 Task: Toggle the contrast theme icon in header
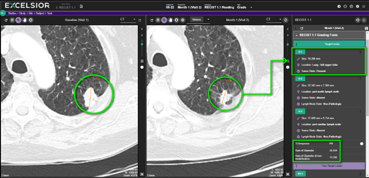tap(339, 7)
